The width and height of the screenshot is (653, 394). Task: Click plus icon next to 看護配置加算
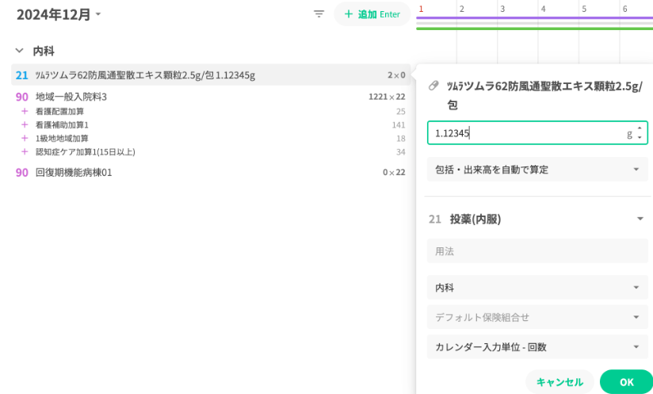25,112
